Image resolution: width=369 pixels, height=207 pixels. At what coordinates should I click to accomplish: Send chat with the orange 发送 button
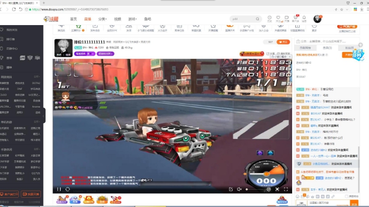pos(354,203)
